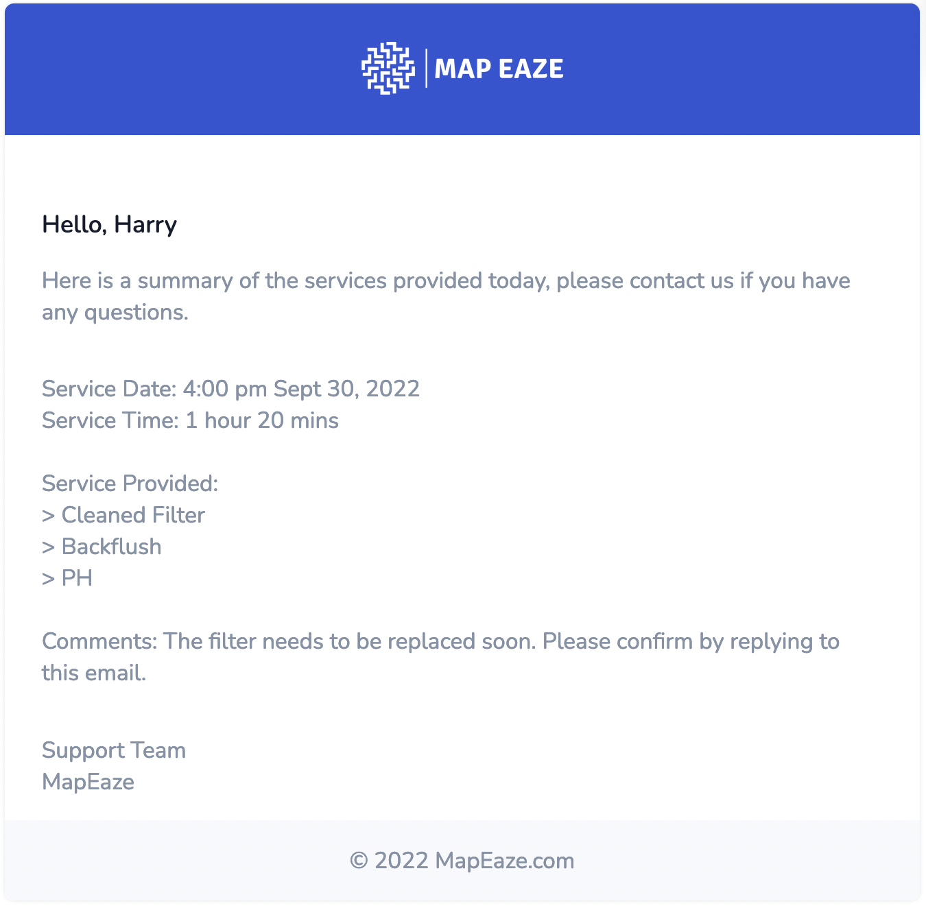Click the MAP EAZE wordmark in header
The image size is (926, 908).
pyautogui.click(x=499, y=69)
